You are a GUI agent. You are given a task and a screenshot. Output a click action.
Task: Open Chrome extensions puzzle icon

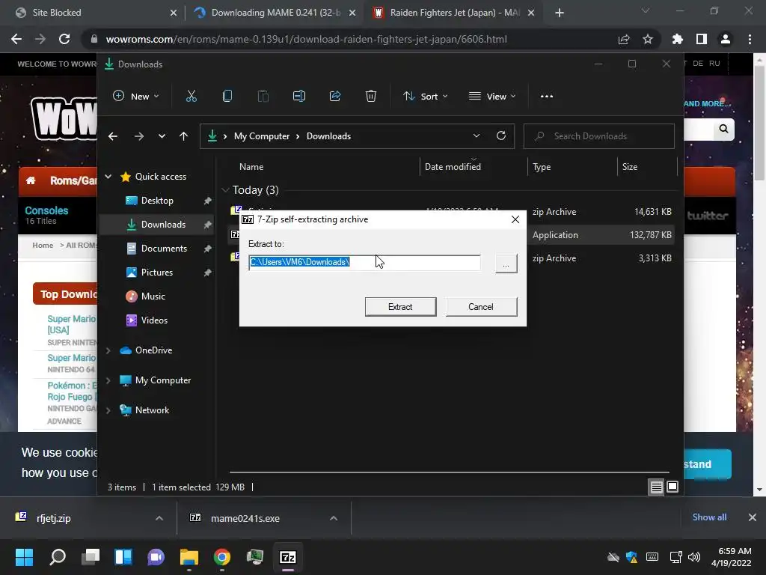point(677,39)
